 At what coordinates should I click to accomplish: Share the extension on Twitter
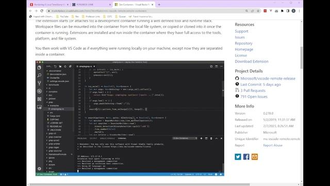(238, 157)
